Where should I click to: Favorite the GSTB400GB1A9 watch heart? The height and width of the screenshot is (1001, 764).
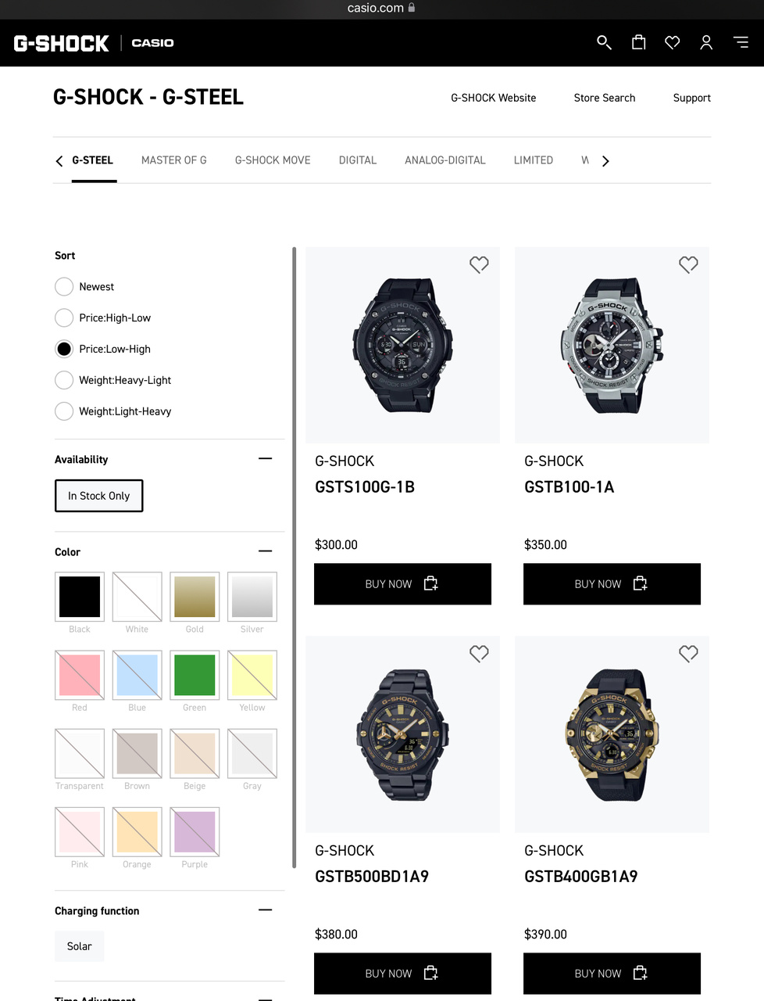click(x=688, y=654)
